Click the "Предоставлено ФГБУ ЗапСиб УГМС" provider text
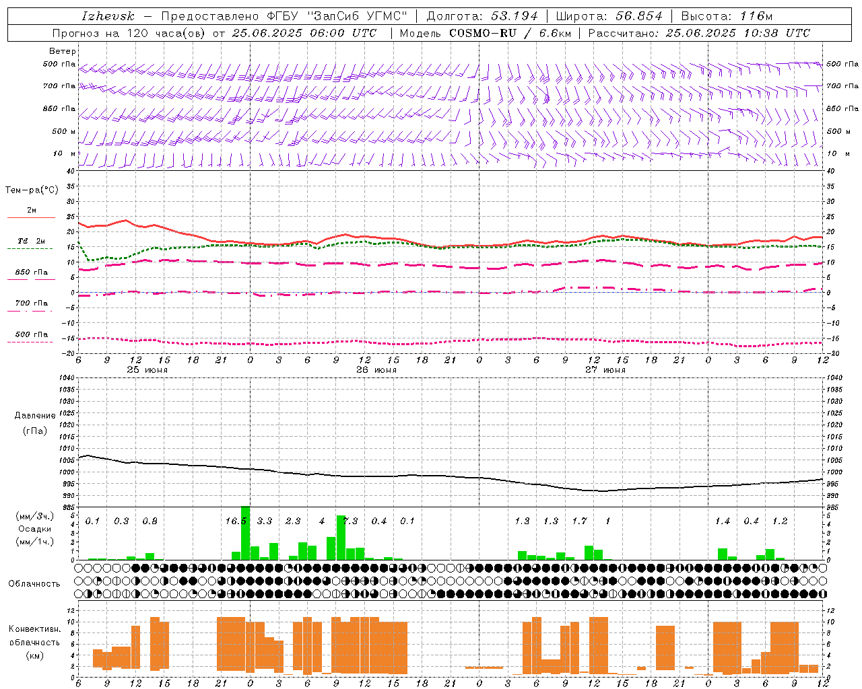862x689 pixels. pyautogui.click(x=284, y=16)
